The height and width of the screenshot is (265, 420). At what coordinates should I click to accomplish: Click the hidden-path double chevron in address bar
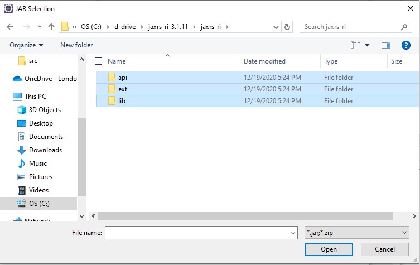tap(74, 27)
